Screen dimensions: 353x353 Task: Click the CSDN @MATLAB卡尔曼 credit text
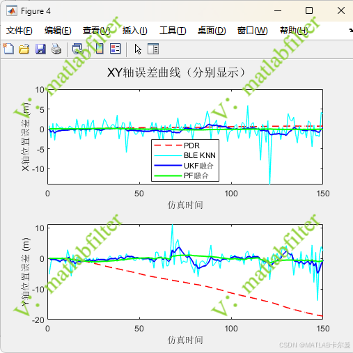315,345
